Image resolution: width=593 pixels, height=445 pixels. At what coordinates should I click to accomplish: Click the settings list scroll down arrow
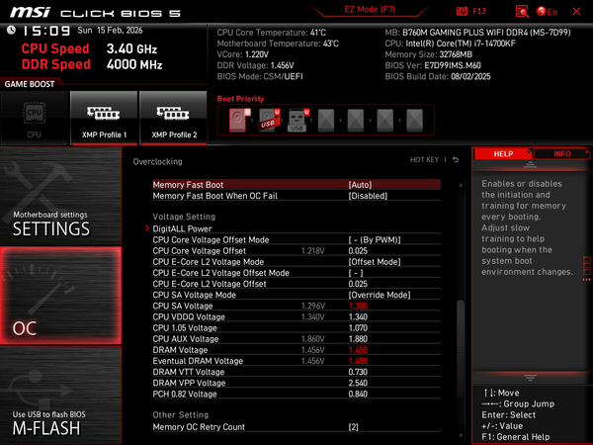(x=461, y=435)
